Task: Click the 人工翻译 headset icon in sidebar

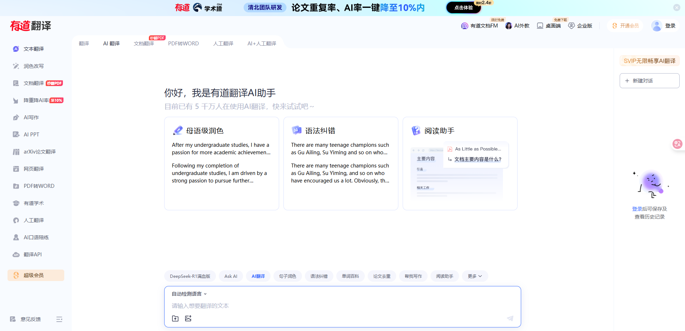Action: pos(16,220)
